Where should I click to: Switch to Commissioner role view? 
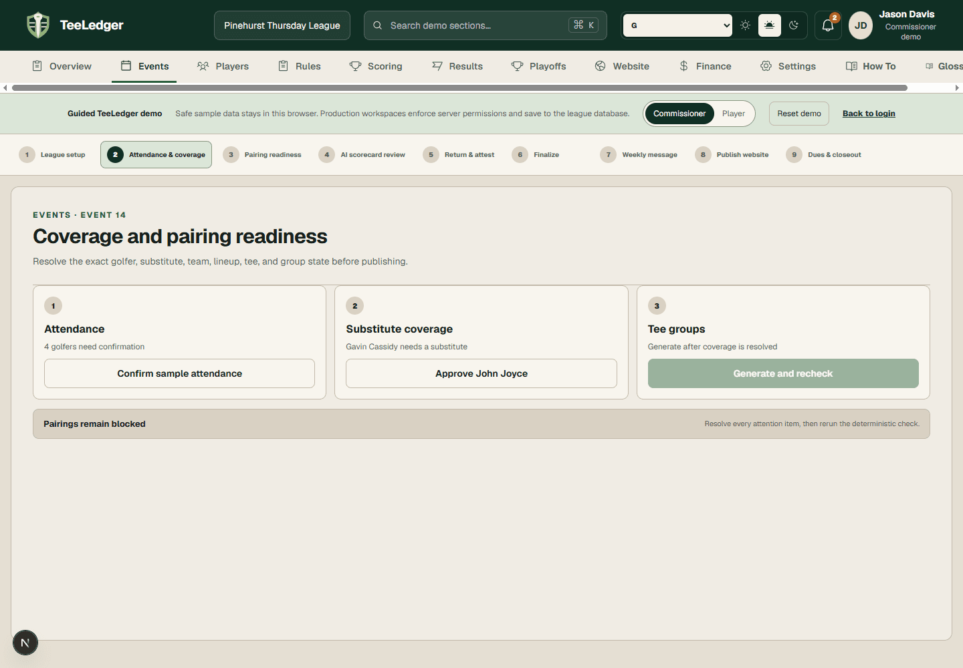click(679, 114)
